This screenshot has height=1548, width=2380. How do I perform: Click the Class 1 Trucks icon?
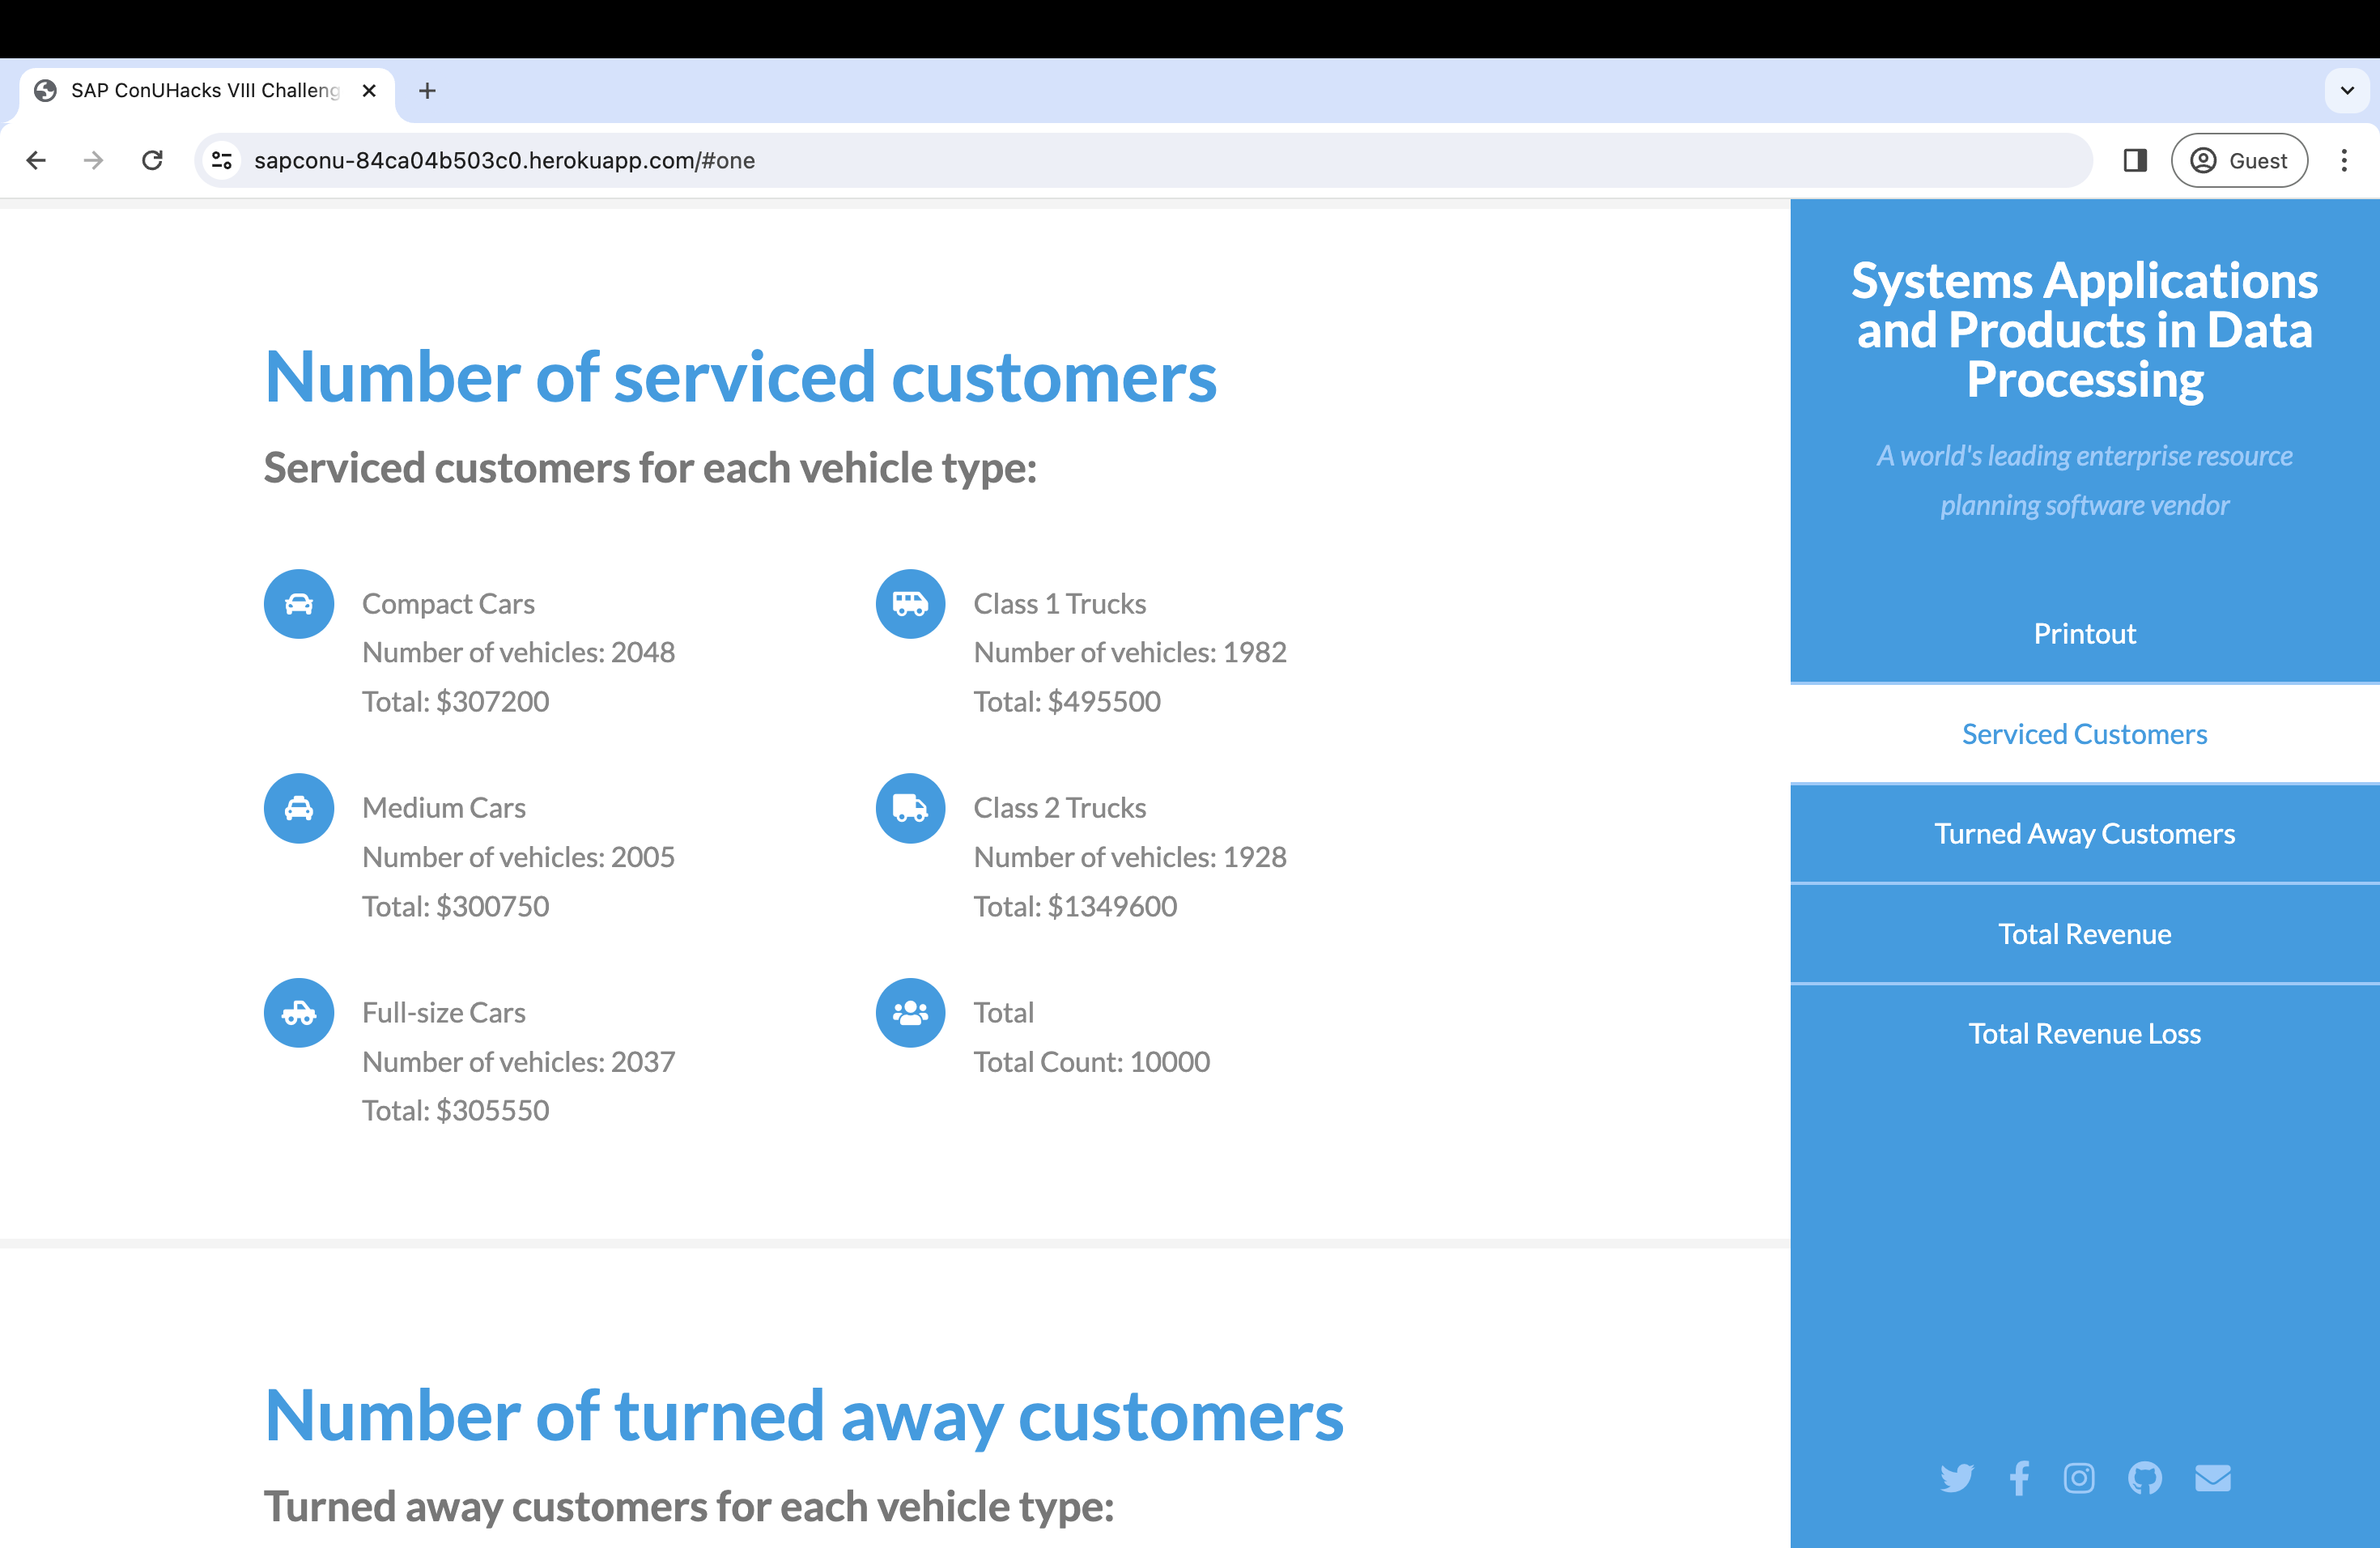point(910,604)
